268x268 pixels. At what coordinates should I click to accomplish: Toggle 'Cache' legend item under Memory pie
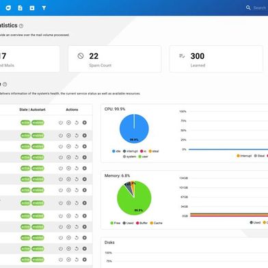point(156,223)
